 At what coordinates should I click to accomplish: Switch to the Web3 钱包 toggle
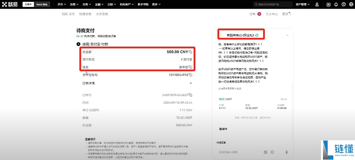click(x=42, y=5)
